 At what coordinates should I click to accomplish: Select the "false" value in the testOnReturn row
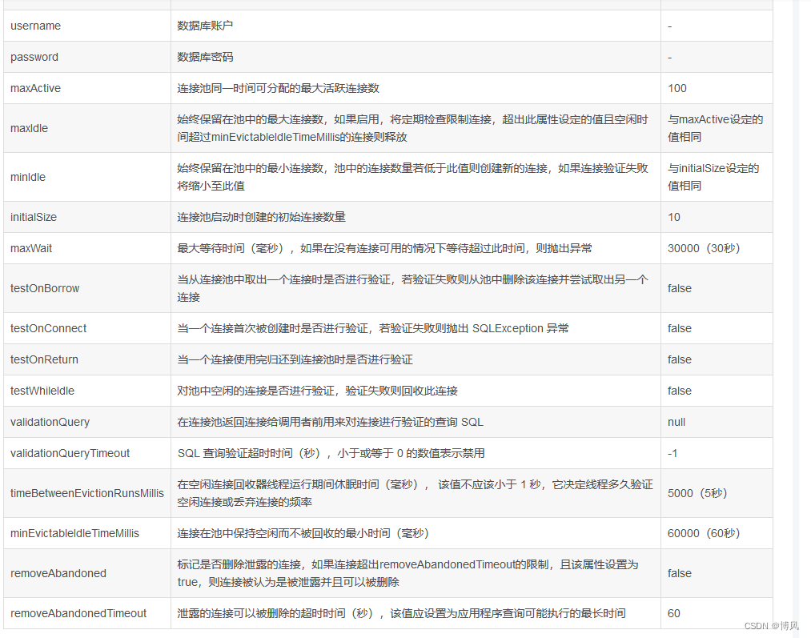pos(680,359)
